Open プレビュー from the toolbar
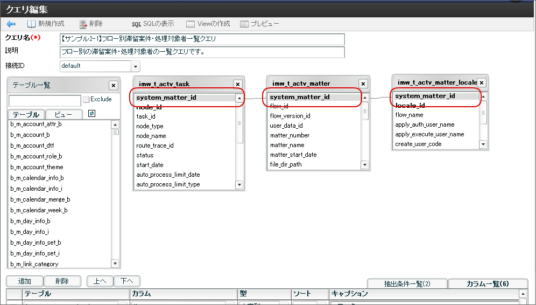536x305 pixels. point(259,24)
